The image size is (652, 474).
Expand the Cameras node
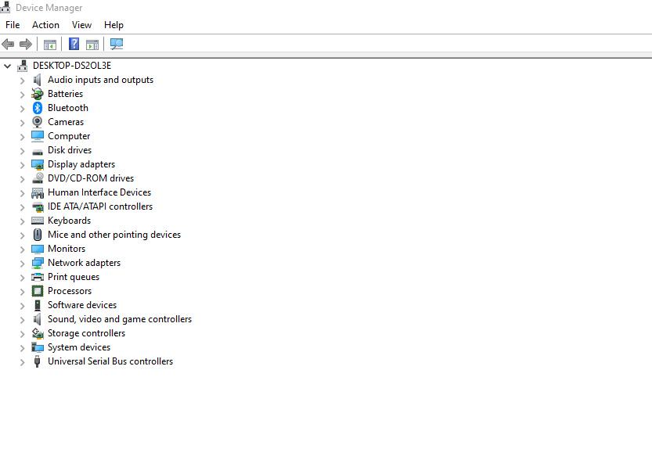[23, 123]
